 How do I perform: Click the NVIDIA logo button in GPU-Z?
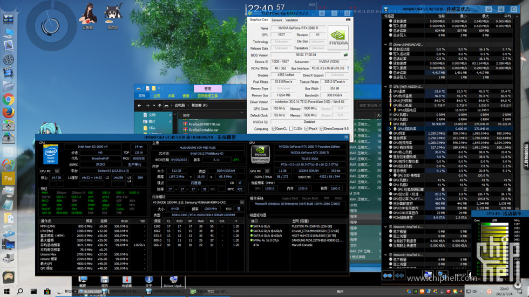coord(338,38)
